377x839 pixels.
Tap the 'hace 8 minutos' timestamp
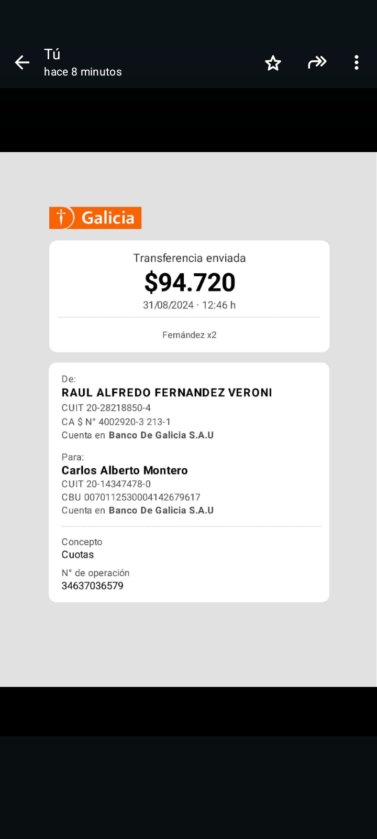(x=83, y=72)
